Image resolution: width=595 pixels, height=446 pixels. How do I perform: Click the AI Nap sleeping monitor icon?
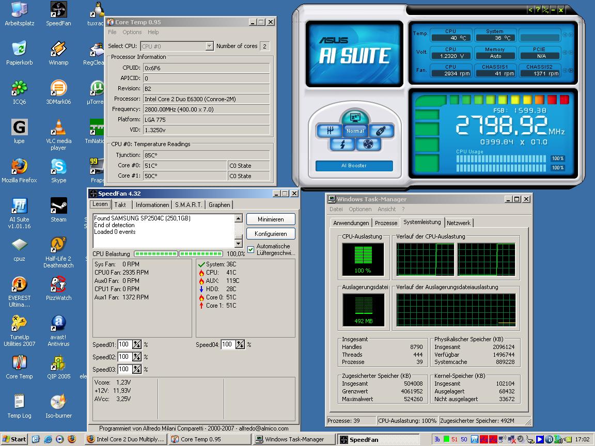point(355,117)
